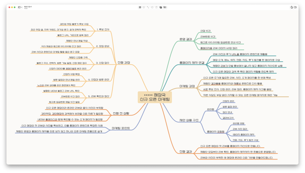Open the dropdown chevron beside the sidebar button

pos(21,7)
